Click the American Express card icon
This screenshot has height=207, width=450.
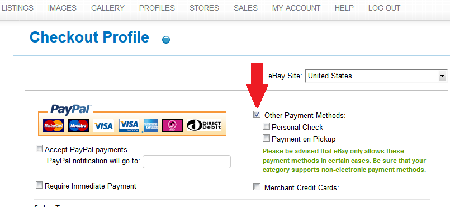coord(151,126)
